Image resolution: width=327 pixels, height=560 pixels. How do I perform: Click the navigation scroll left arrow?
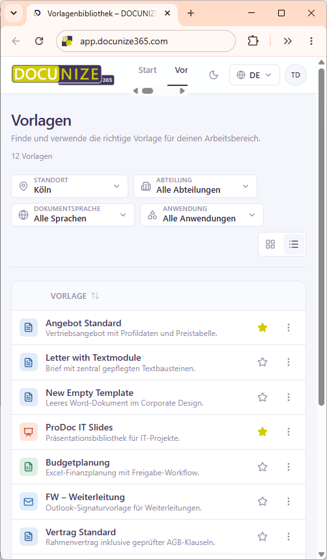coord(135,91)
